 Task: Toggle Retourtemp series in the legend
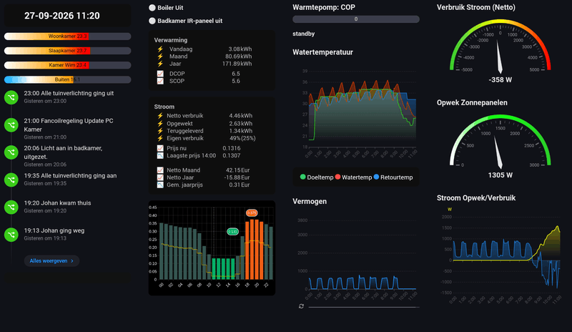click(x=393, y=177)
